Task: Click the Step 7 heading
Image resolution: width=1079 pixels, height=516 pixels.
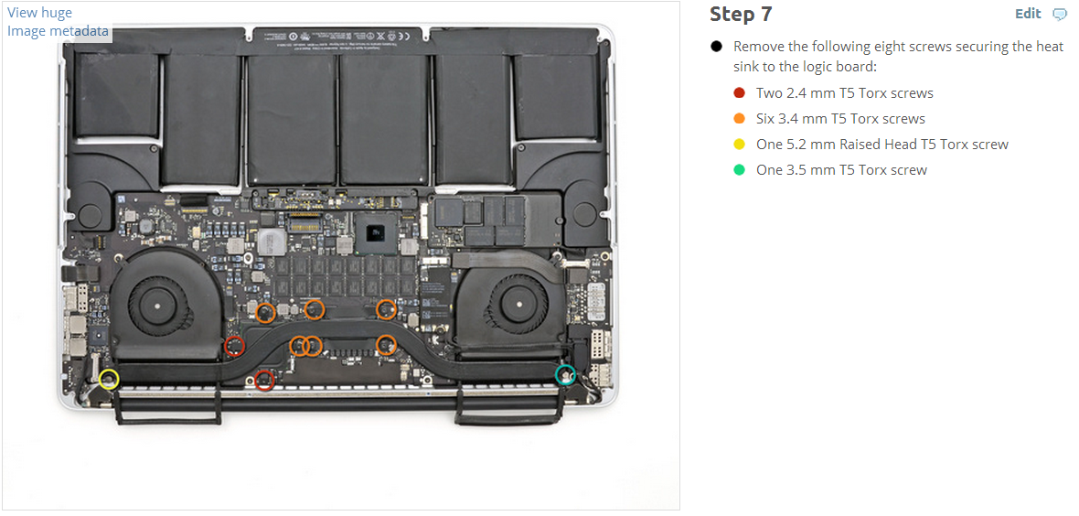Action: [x=741, y=14]
